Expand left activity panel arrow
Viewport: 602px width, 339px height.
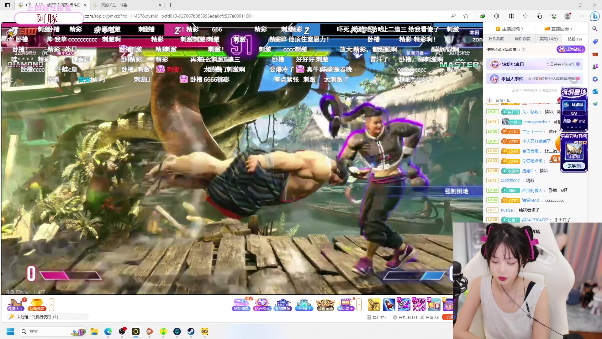(x=51, y=304)
